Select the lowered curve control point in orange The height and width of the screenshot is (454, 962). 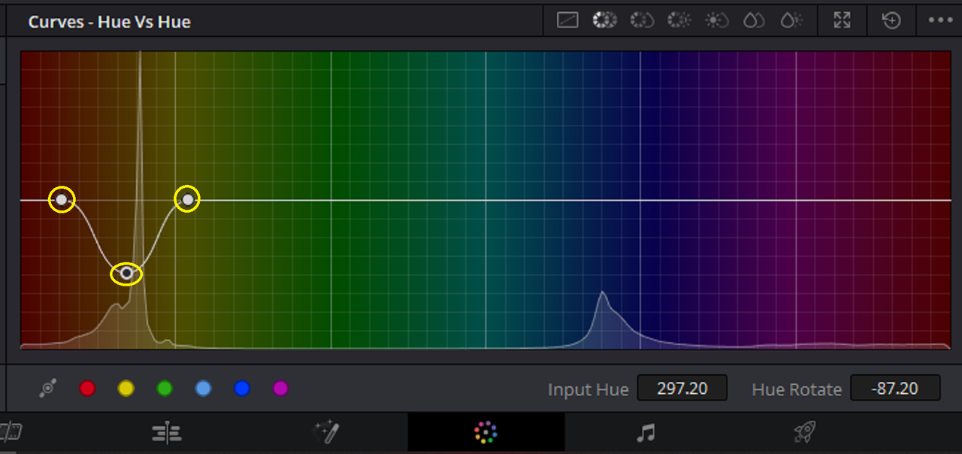click(x=126, y=273)
